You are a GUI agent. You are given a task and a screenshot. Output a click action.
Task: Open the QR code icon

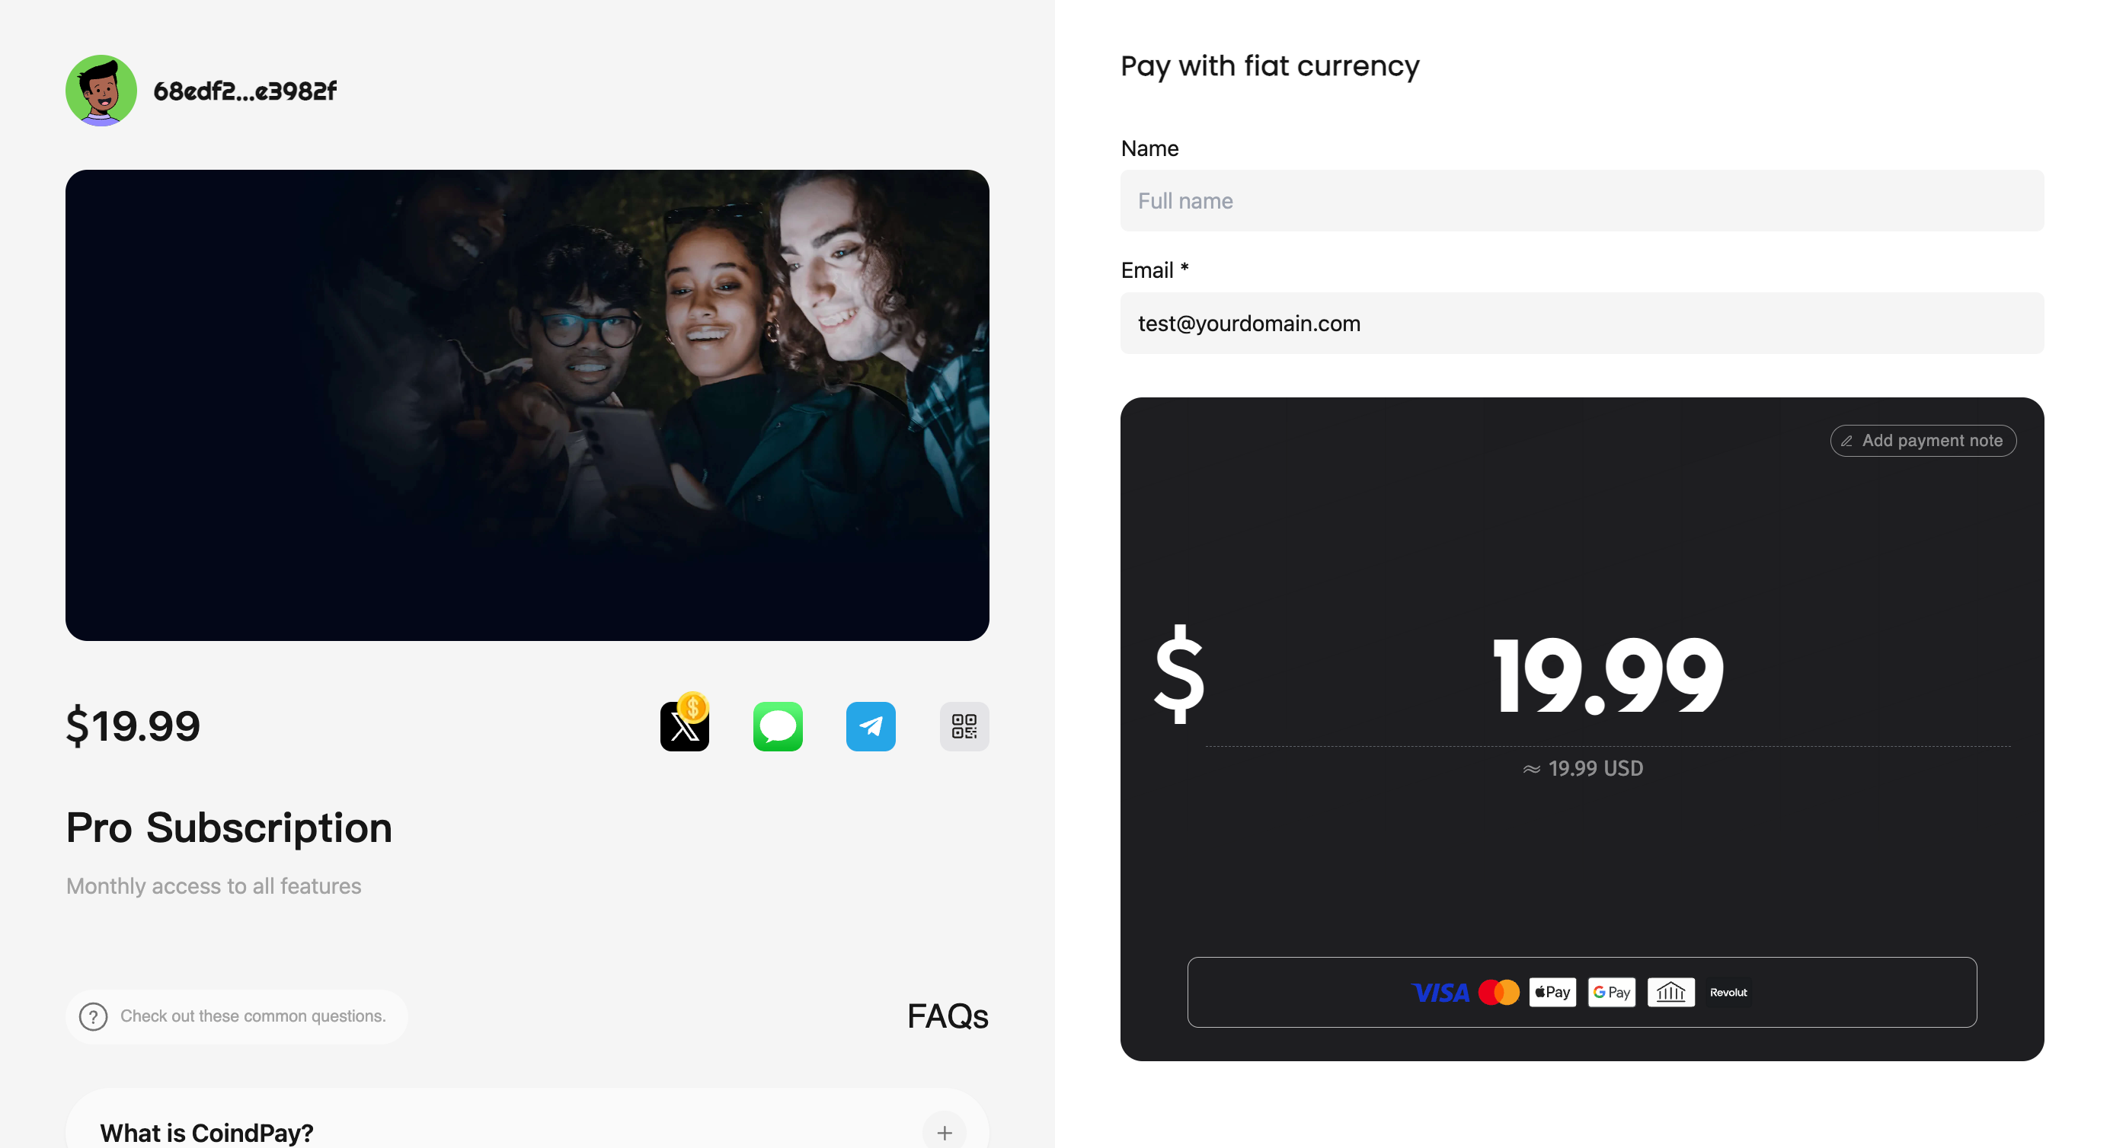click(x=964, y=725)
